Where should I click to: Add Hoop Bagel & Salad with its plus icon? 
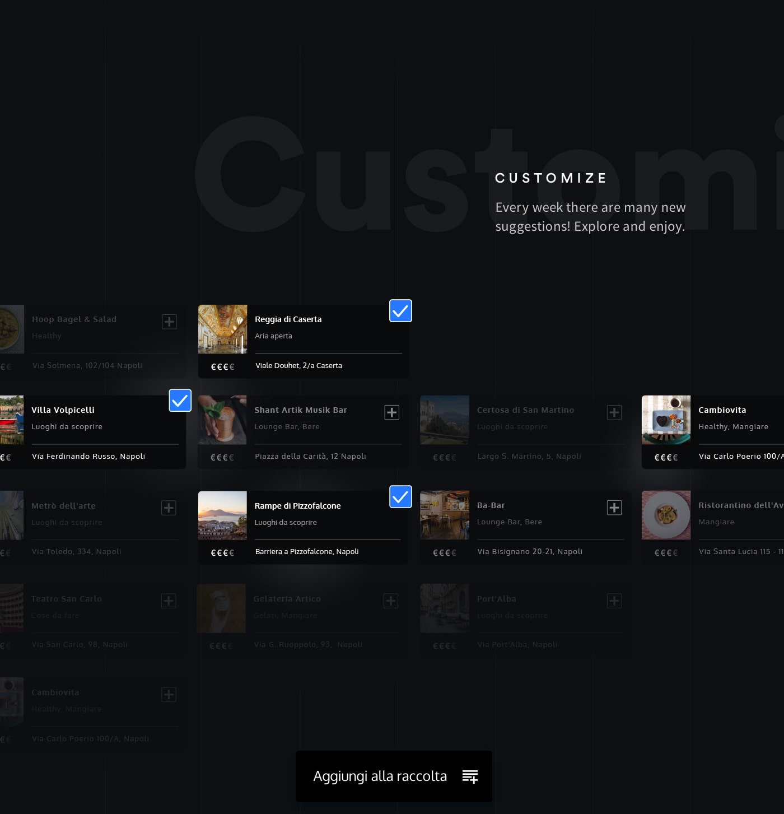click(x=169, y=322)
